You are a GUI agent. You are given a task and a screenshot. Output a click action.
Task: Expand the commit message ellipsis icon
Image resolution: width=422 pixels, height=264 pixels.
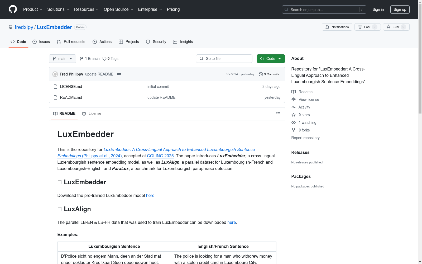119,74
